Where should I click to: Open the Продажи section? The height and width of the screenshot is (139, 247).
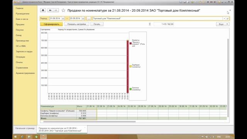pos(20,24)
